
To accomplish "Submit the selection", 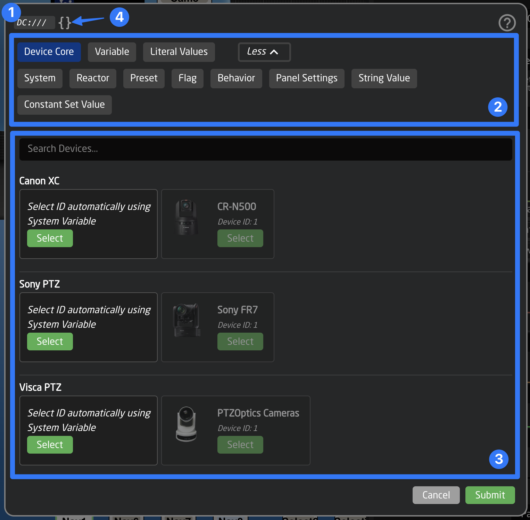I will 490,495.
